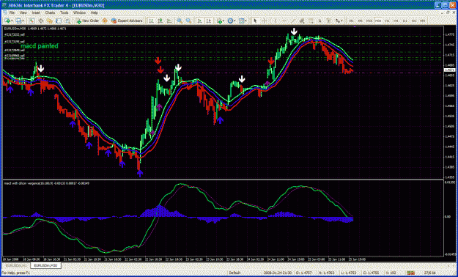
Task: Click the 'macd painted' chart label
Action: [39, 46]
